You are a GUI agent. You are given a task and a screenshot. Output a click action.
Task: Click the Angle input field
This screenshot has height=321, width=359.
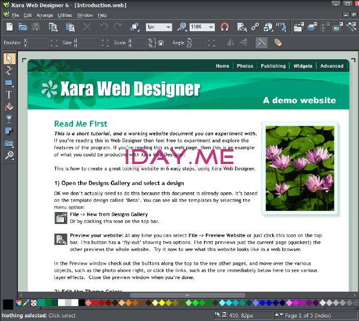(199, 43)
